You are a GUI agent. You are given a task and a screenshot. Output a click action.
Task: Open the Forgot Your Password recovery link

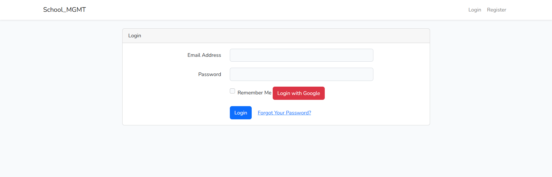point(284,112)
